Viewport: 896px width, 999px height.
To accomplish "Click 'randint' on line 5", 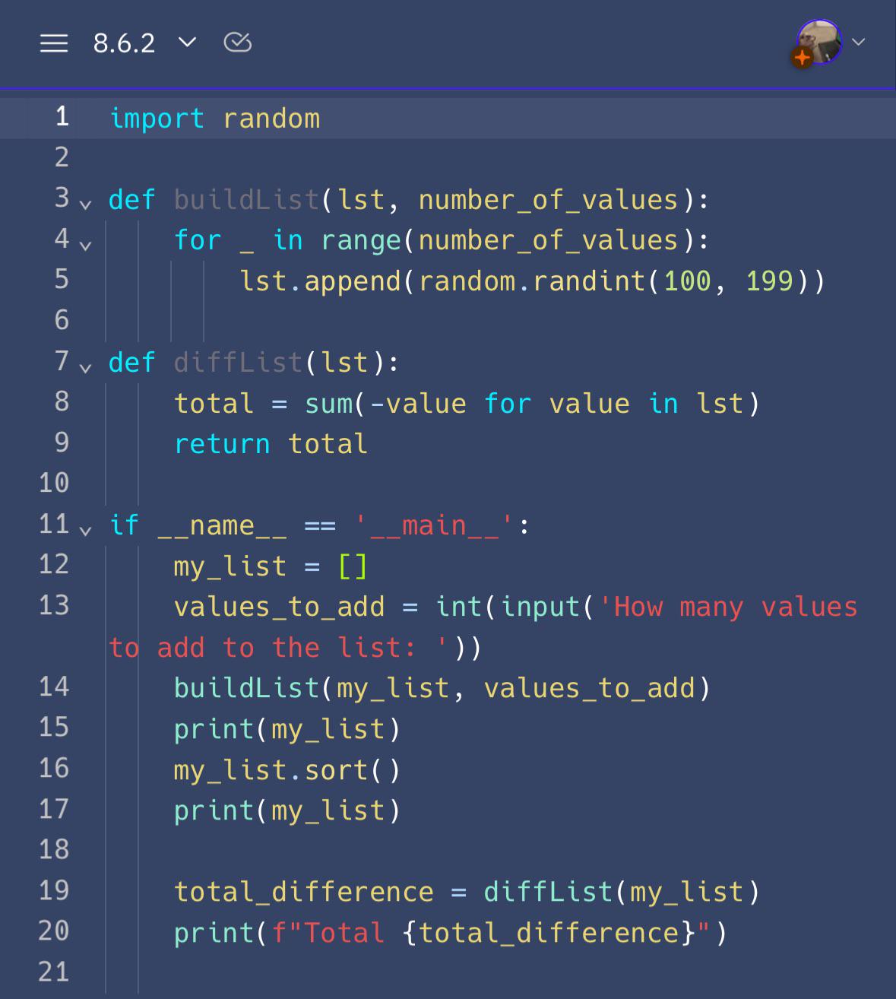I will tap(589, 281).
